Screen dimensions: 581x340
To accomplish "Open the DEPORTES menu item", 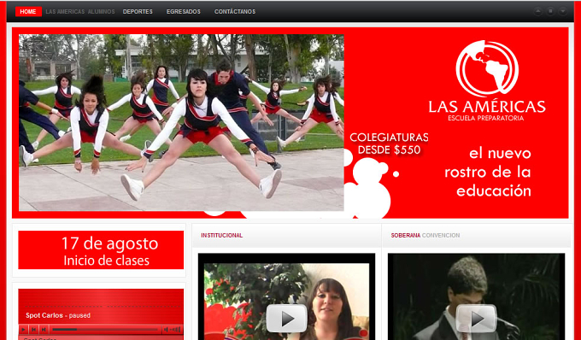I will [x=138, y=12].
